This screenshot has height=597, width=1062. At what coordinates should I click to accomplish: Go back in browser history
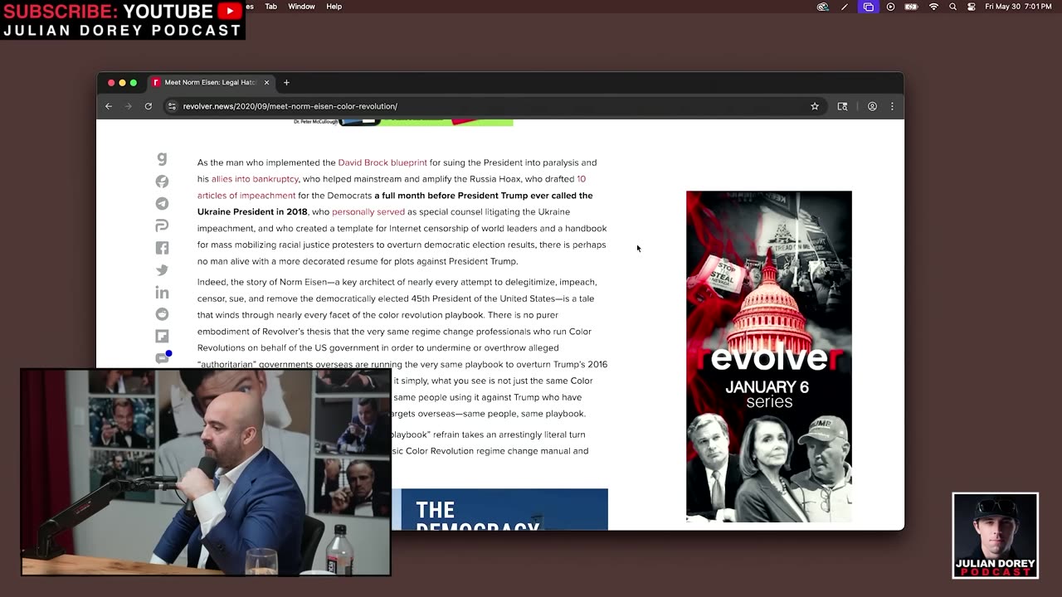pyautogui.click(x=109, y=106)
